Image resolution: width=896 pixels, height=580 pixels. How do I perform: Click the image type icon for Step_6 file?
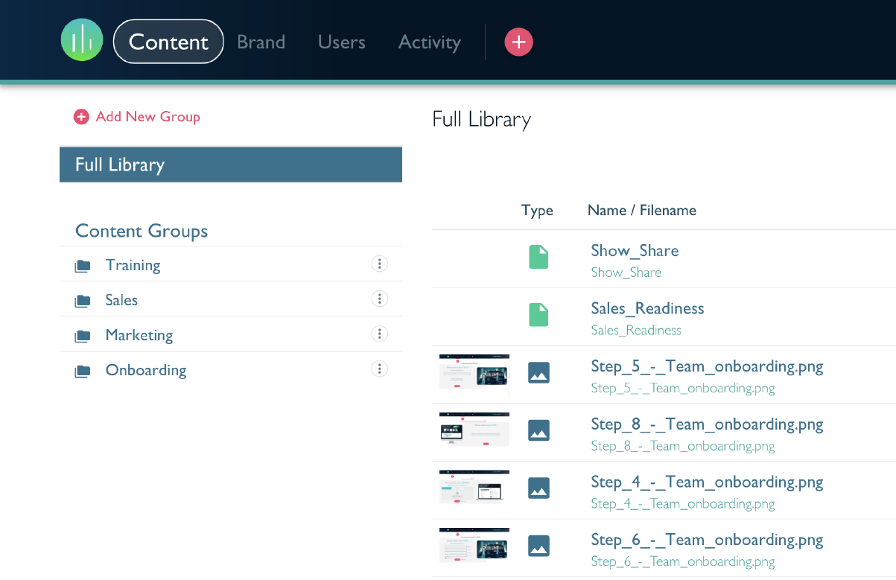538,546
